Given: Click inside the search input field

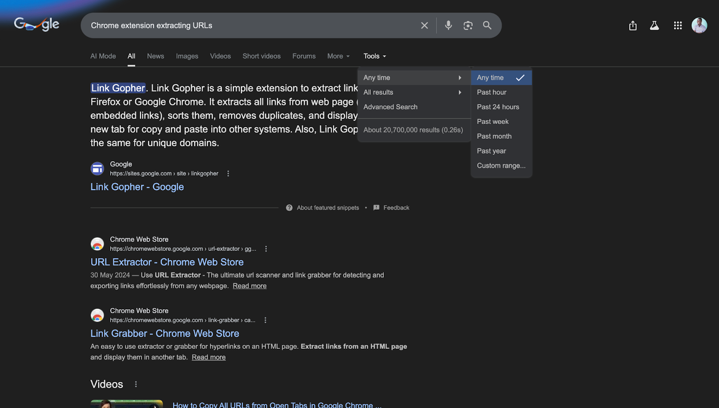Looking at the screenshot, I should 252,25.
